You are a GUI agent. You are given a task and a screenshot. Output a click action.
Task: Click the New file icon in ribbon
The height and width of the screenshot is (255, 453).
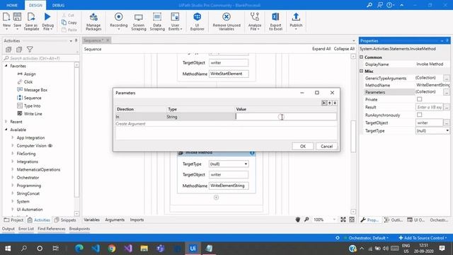coord(6,17)
